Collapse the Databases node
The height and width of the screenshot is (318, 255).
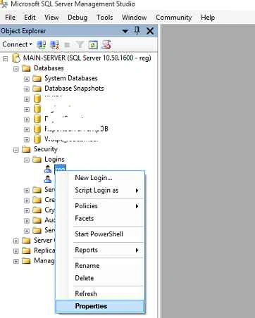click(x=15, y=69)
